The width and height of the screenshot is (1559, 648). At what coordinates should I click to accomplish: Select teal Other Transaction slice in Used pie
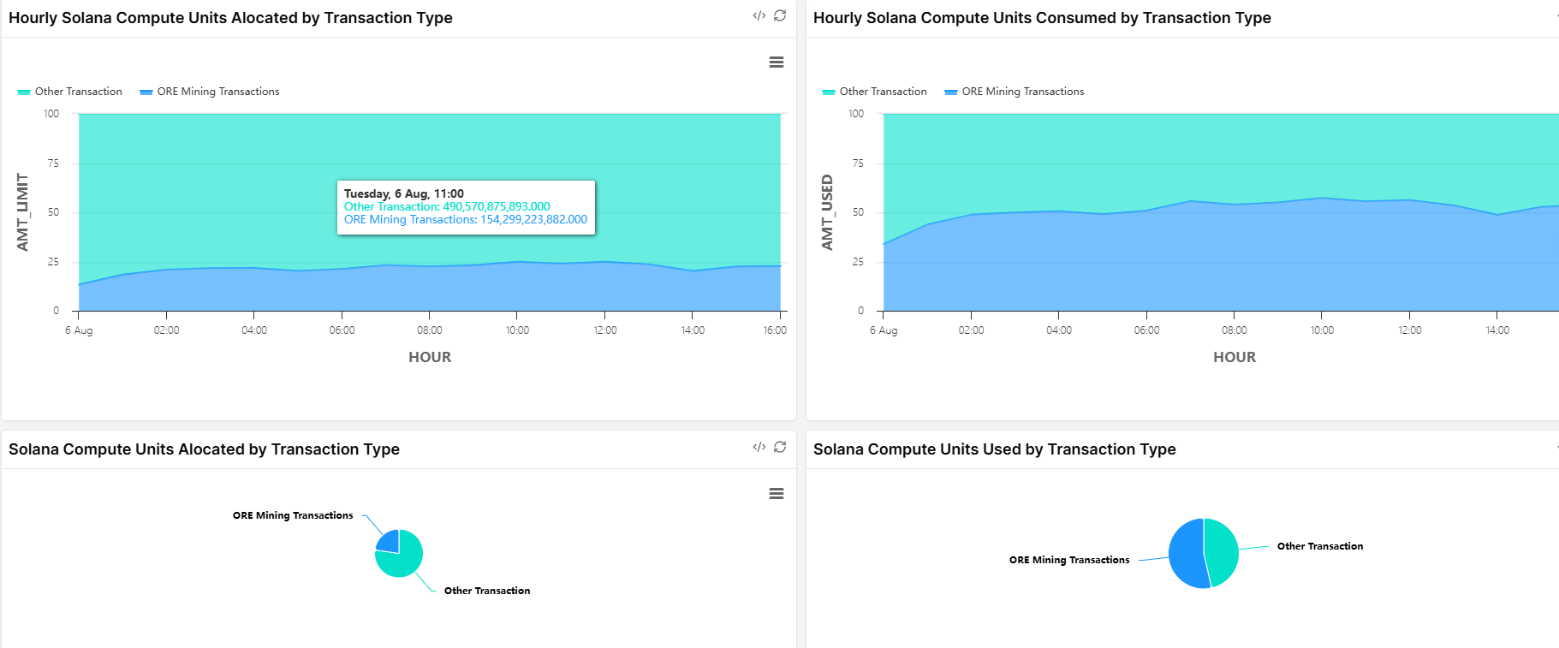click(x=1222, y=552)
